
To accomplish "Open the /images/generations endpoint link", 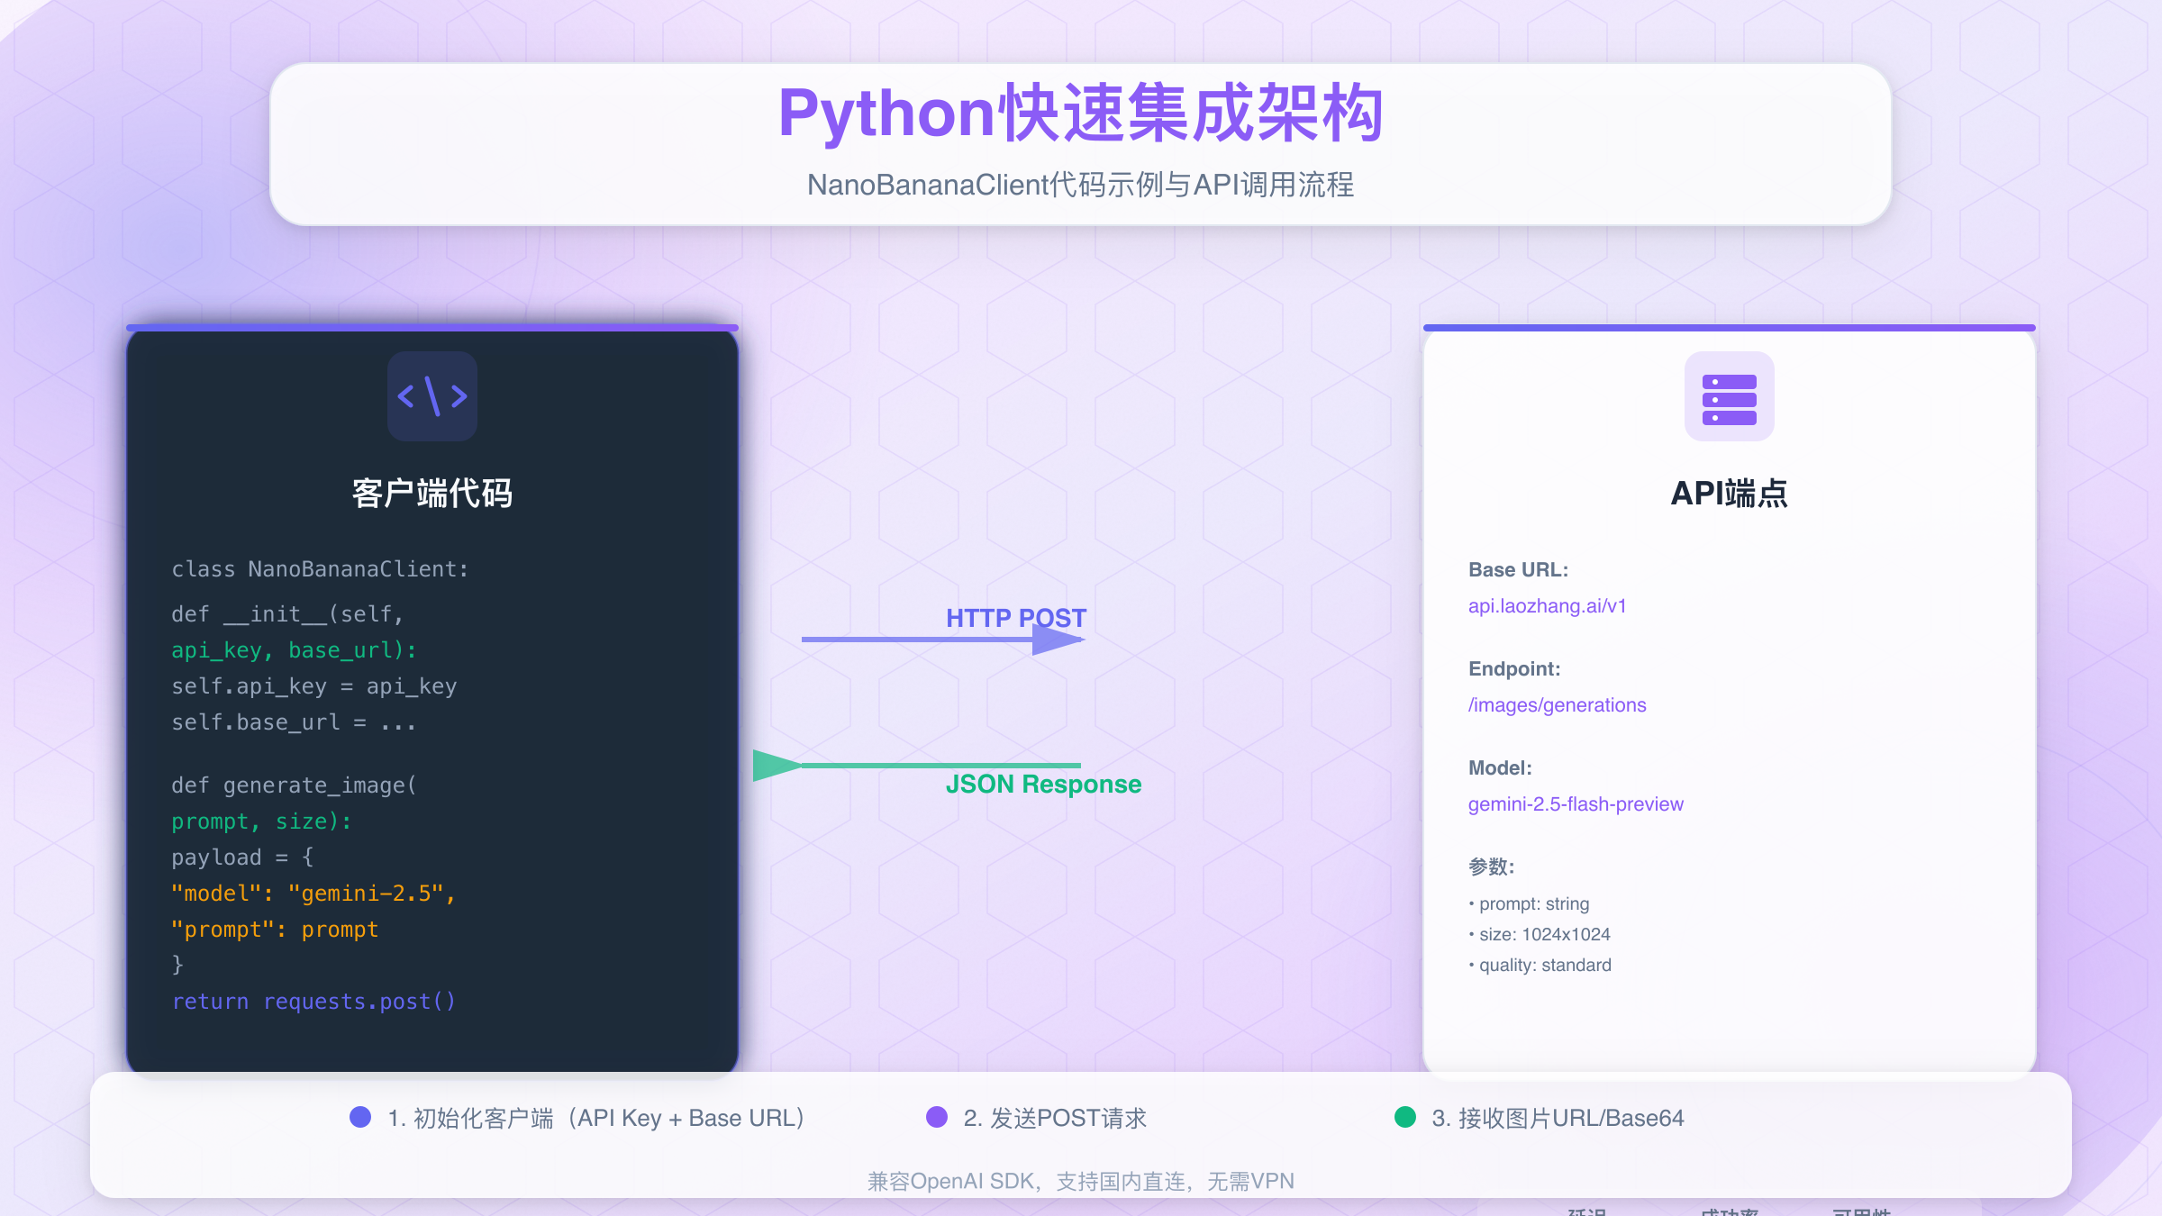I will [x=1557, y=704].
